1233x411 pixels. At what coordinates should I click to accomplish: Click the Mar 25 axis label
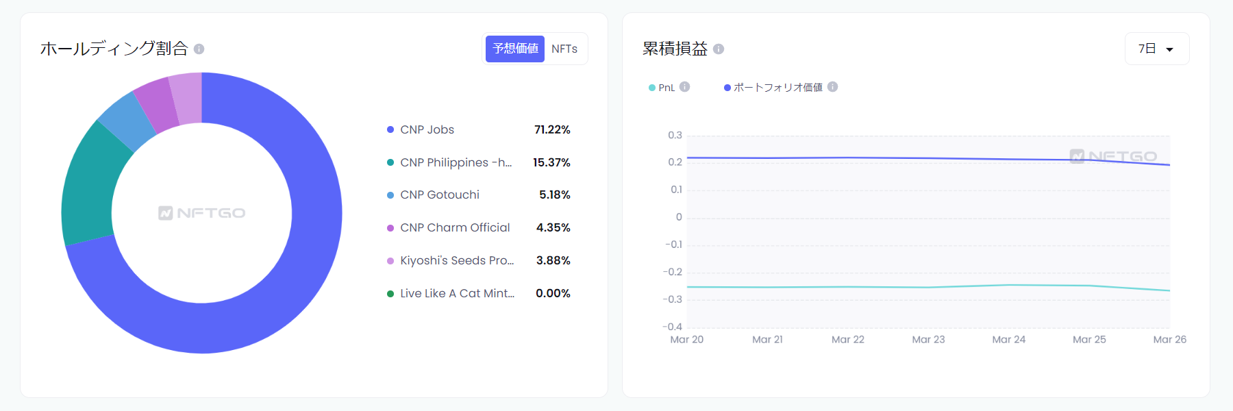[1089, 339]
